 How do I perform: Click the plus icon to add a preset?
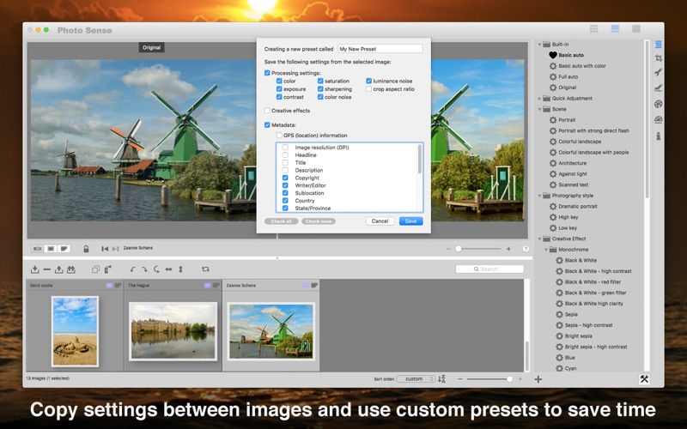point(538,378)
